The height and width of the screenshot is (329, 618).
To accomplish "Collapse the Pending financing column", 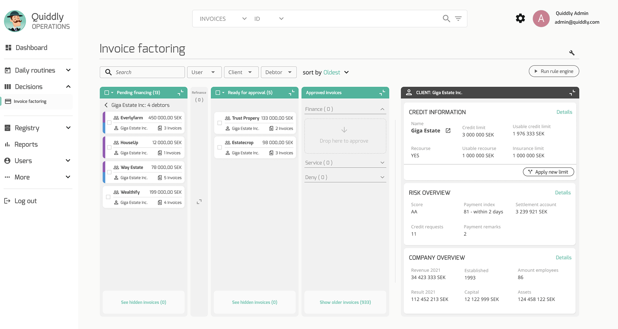I will point(181,93).
